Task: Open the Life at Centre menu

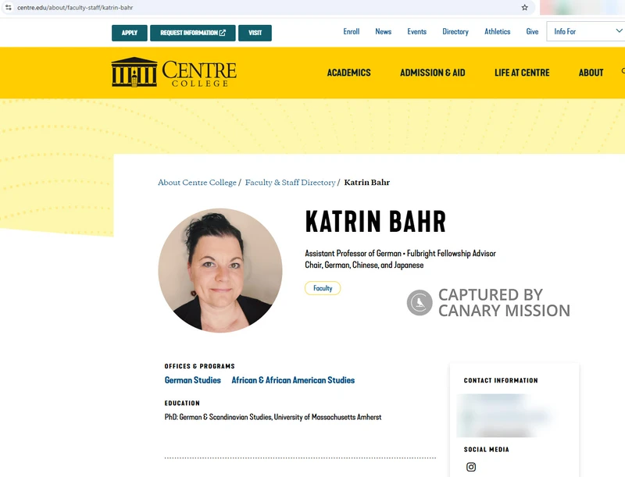Action: [522, 73]
